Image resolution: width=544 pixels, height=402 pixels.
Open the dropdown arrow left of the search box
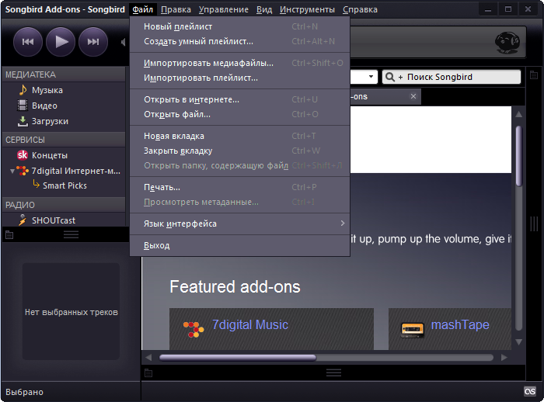pyautogui.click(x=371, y=77)
